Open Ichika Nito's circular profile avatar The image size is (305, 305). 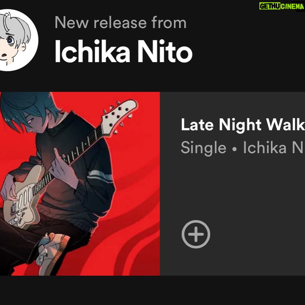point(18,40)
